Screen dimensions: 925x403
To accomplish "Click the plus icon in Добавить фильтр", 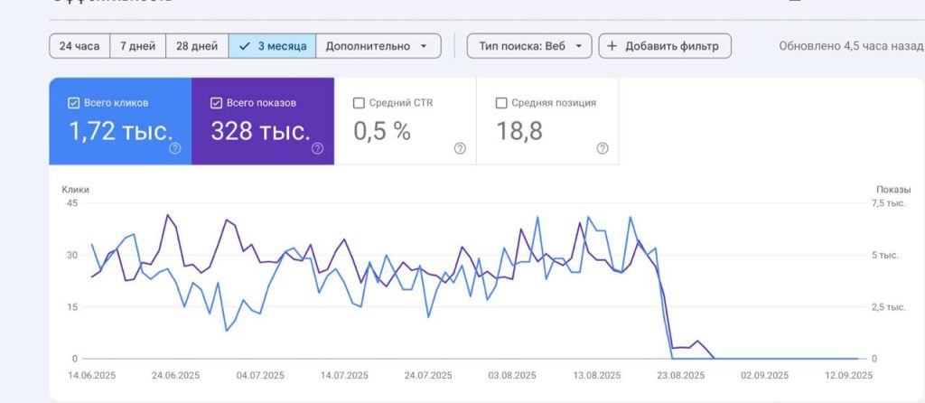I will coord(612,46).
